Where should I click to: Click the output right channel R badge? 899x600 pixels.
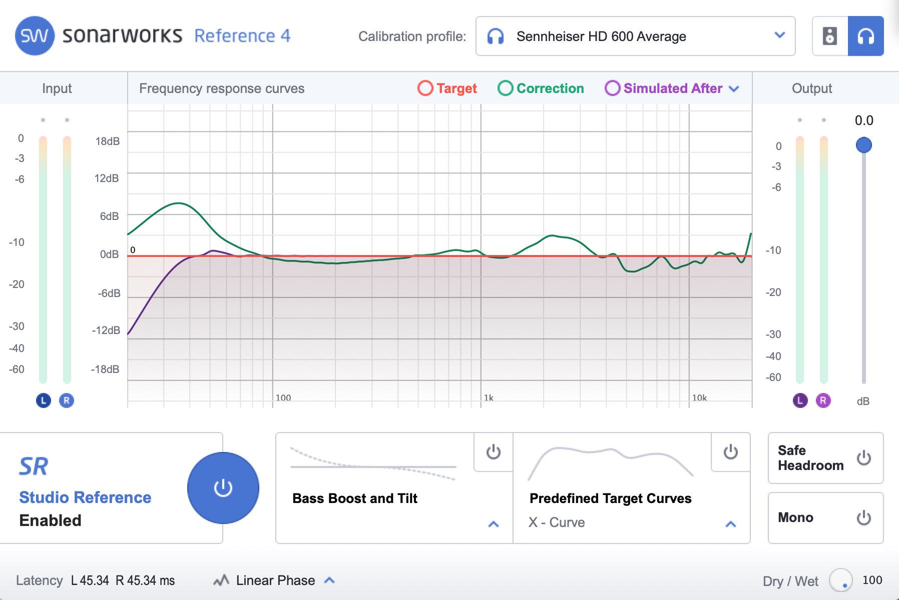pos(823,400)
